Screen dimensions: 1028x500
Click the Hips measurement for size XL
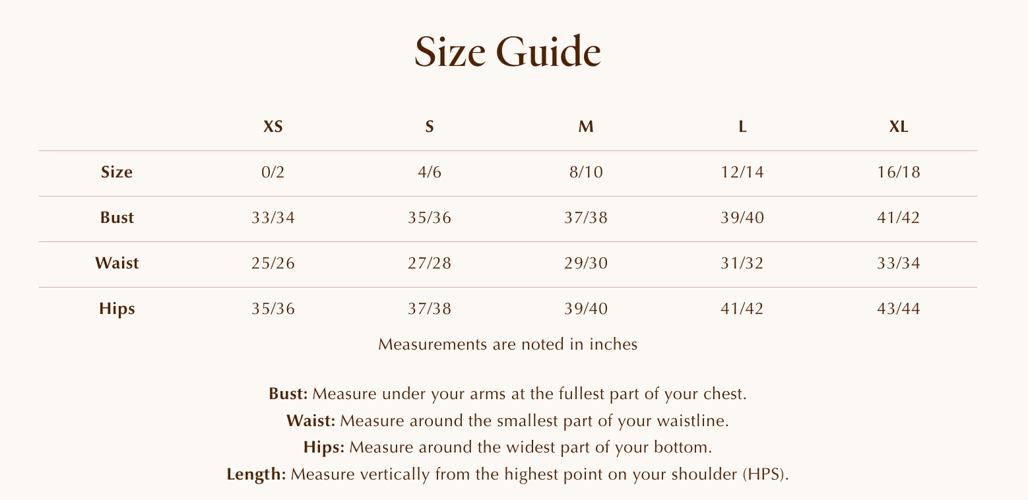click(899, 309)
